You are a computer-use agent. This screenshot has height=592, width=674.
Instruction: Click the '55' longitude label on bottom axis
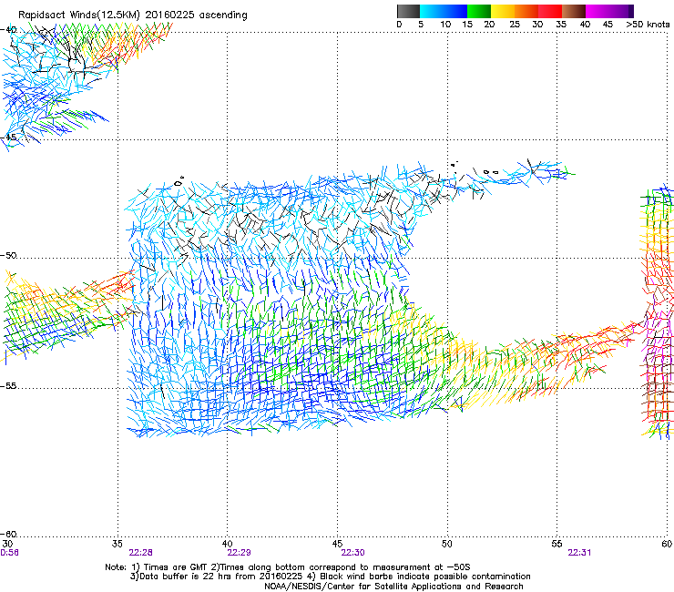click(x=557, y=544)
